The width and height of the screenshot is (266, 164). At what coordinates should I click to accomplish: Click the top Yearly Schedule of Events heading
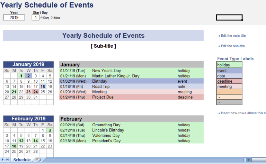(47, 5)
